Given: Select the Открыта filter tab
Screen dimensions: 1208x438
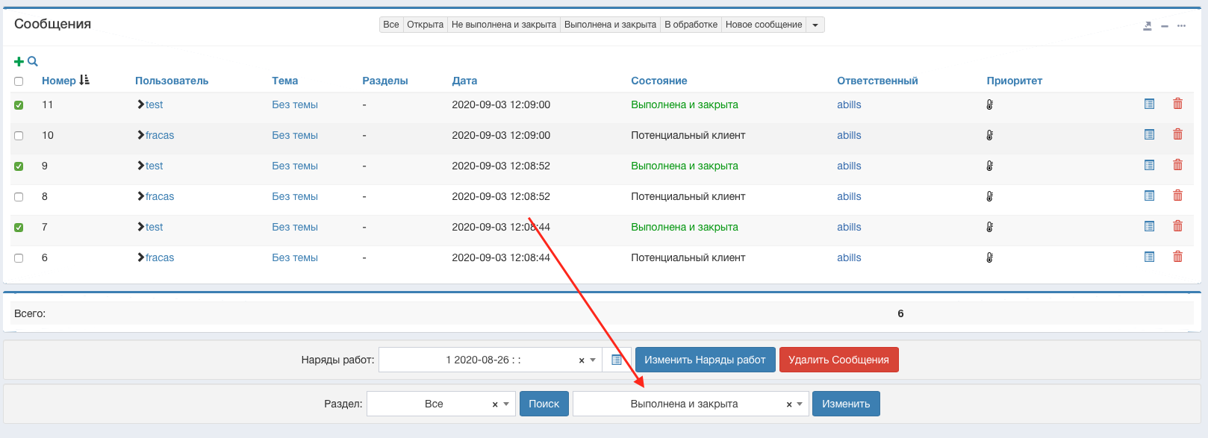Looking at the screenshot, I should pyautogui.click(x=425, y=25).
